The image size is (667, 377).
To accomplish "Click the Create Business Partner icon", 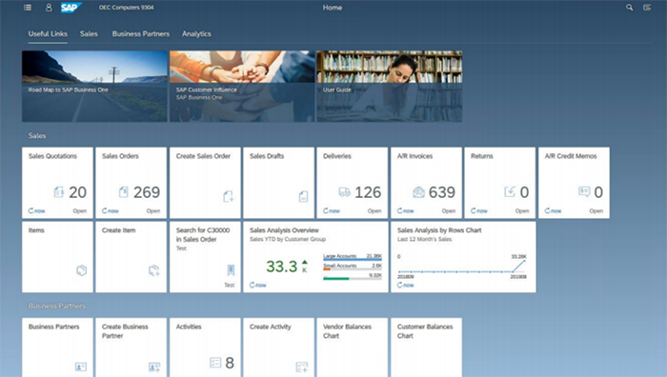I will coord(154,367).
